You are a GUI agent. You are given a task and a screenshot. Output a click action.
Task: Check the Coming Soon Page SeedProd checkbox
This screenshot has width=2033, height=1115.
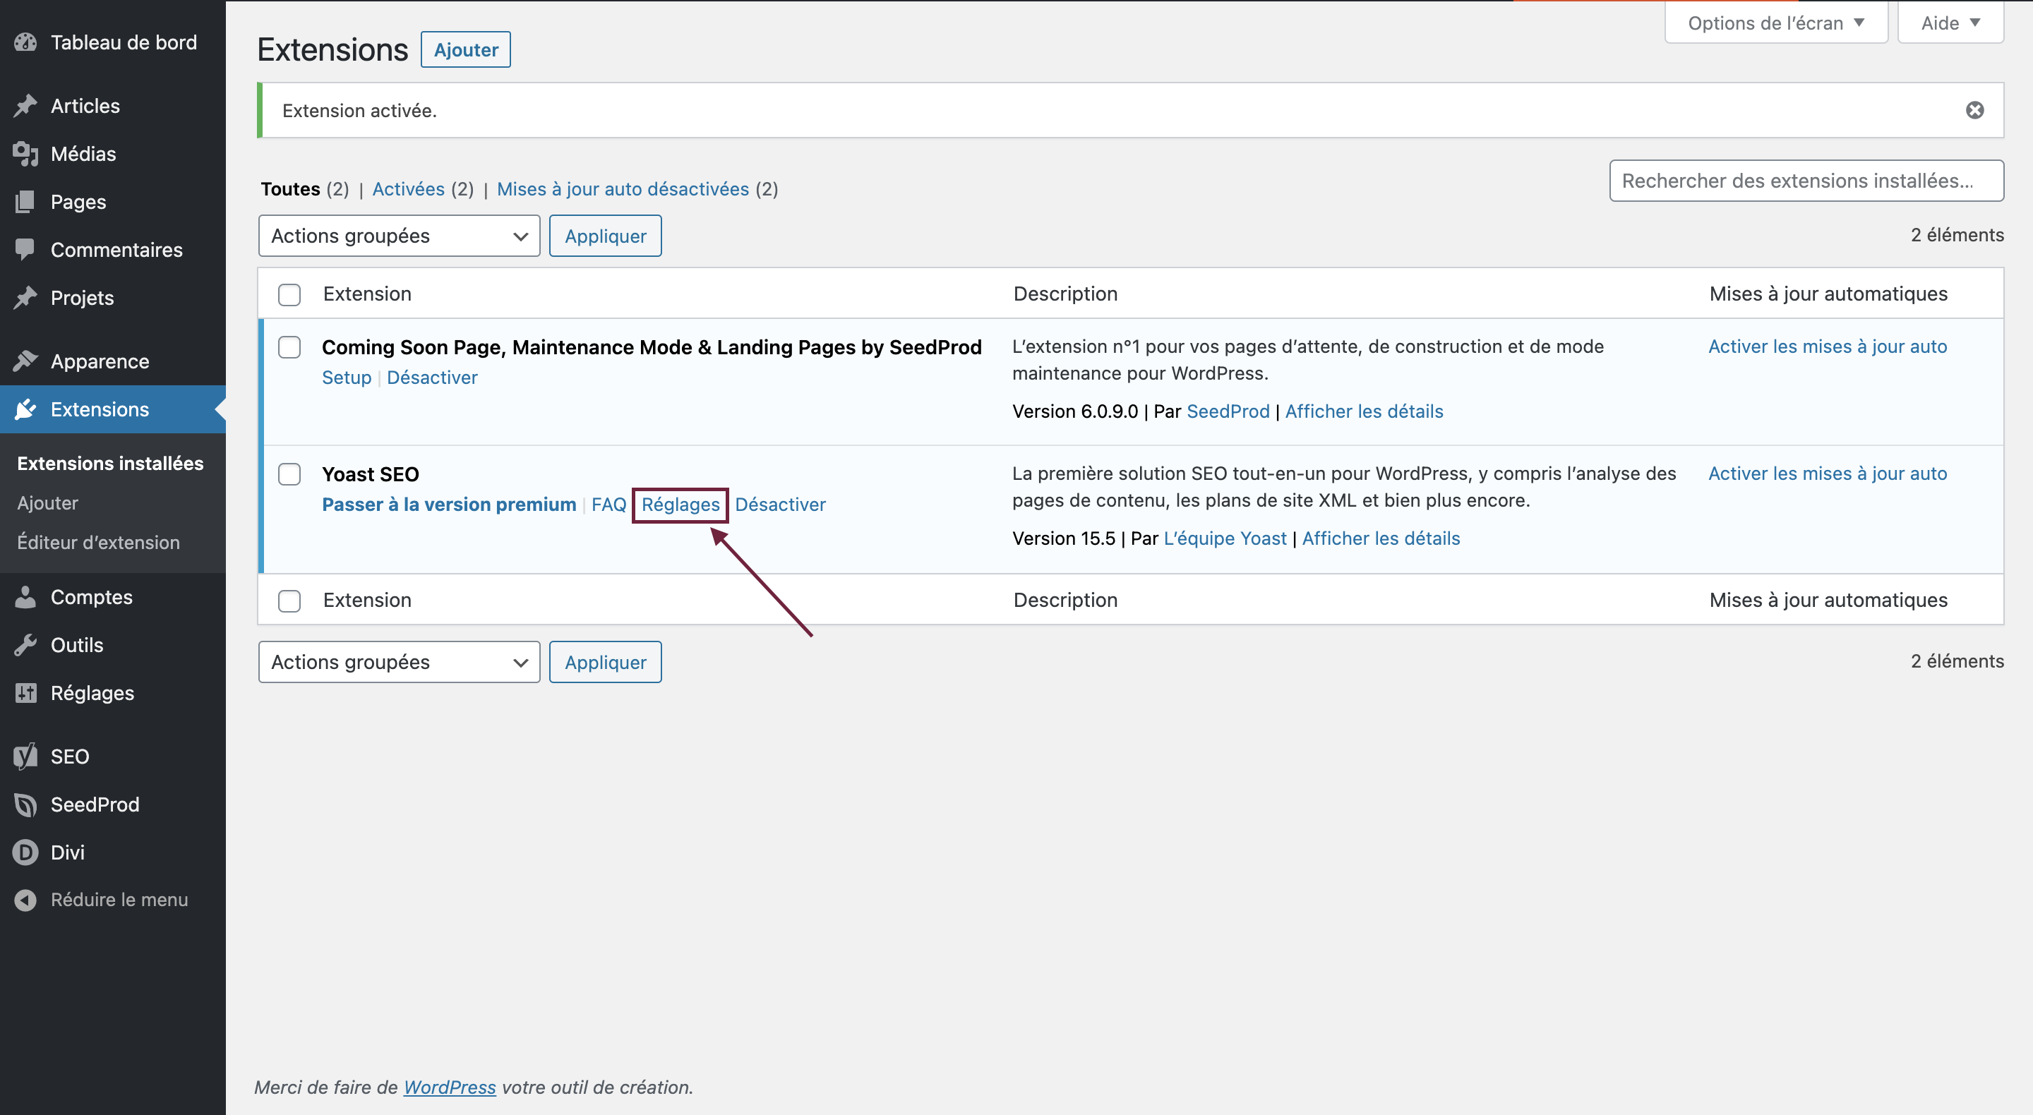(289, 347)
